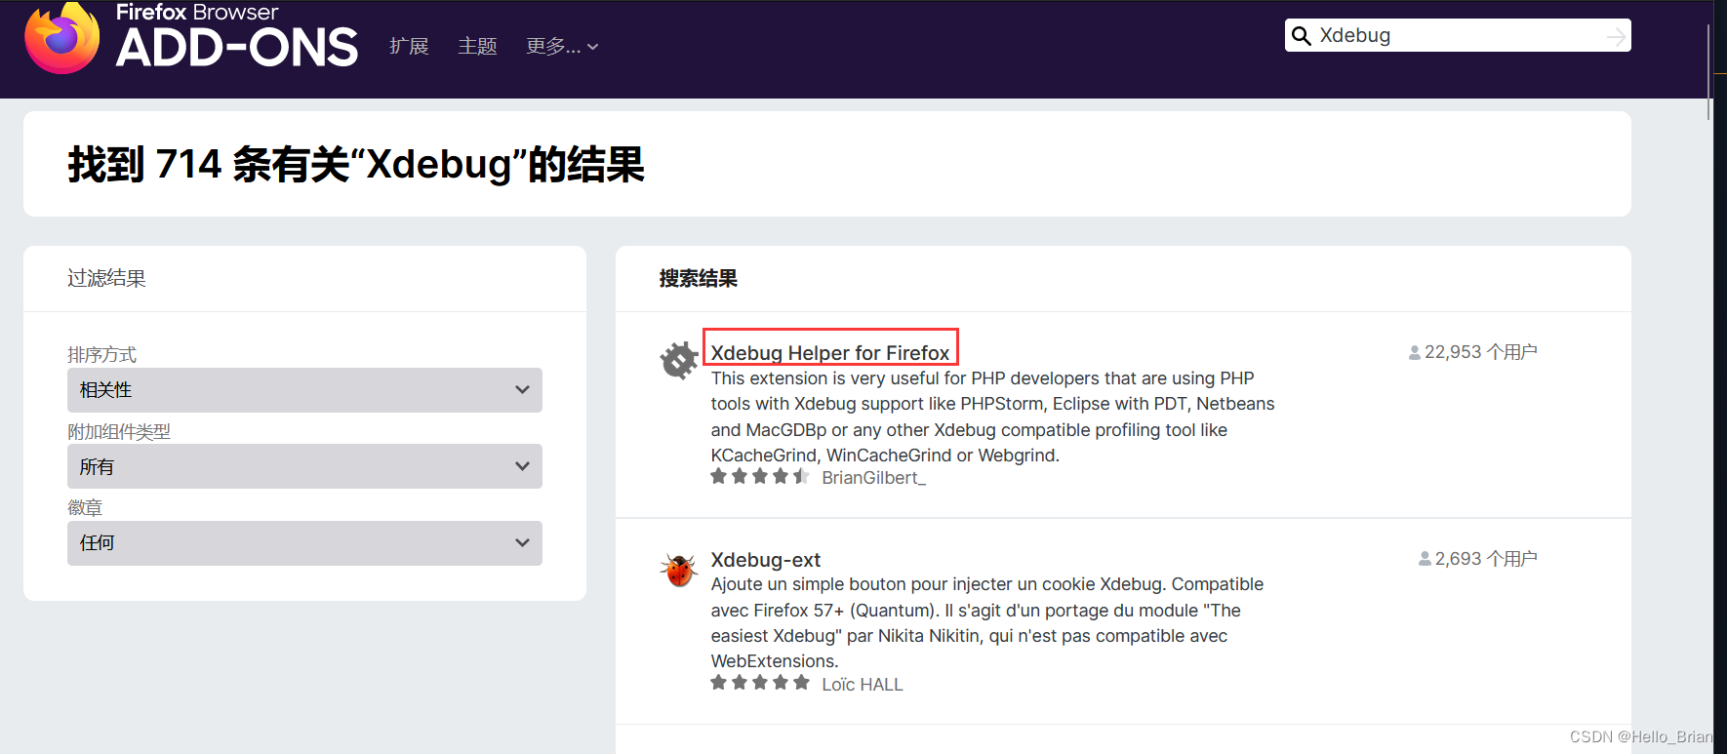Click user icon beside 22,953
The height and width of the screenshot is (754, 1727).
tap(1415, 353)
